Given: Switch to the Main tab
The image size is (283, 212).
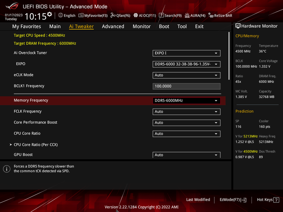Looking at the screenshot, I should 55,26.
